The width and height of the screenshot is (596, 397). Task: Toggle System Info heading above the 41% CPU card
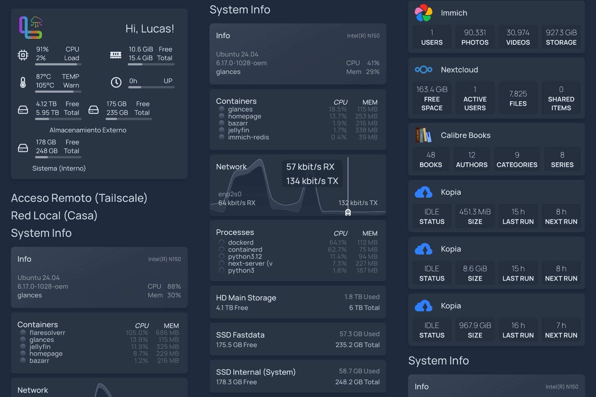[x=240, y=10]
